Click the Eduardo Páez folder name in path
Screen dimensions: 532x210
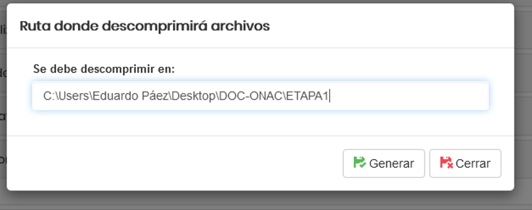coord(131,96)
